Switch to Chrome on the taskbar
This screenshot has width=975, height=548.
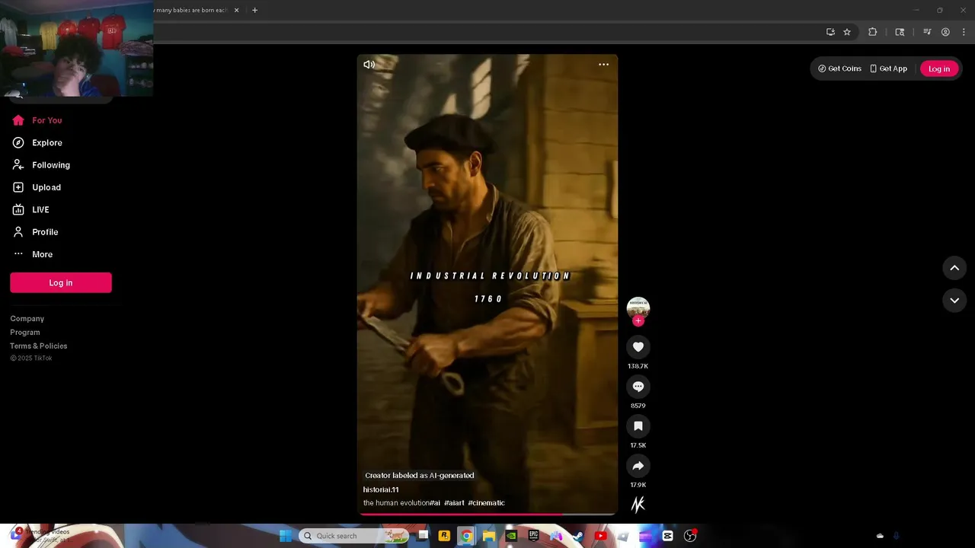pyautogui.click(x=466, y=536)
